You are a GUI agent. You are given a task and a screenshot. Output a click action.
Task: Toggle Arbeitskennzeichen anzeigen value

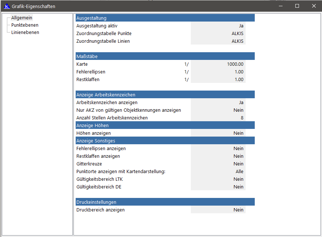tap(218, 103)
